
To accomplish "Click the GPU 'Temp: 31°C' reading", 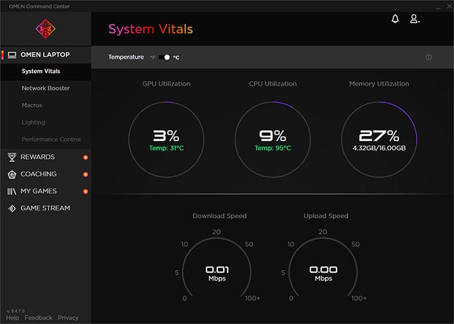I will [x=166, y=148].
